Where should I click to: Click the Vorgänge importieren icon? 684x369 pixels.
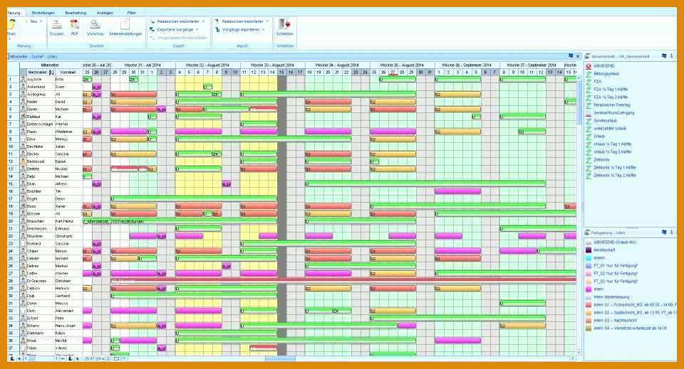217,30
